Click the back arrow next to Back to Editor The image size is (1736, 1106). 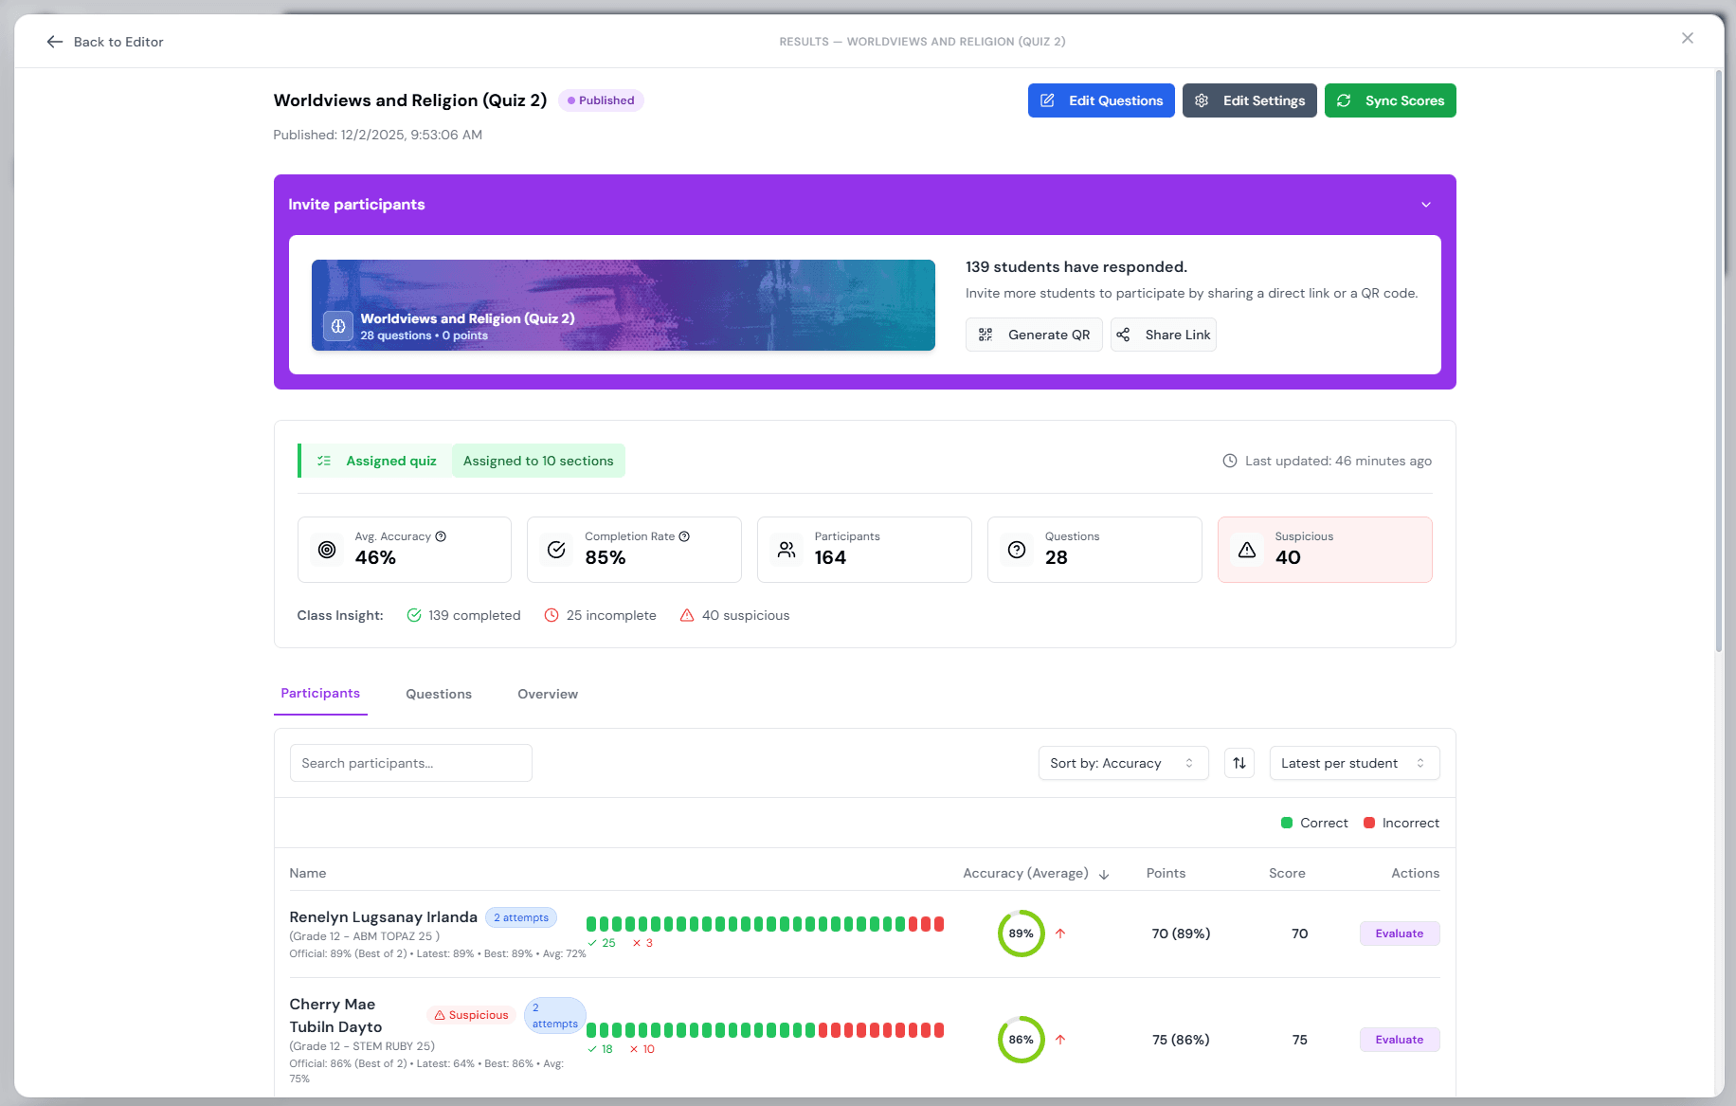tap(55, 42)
